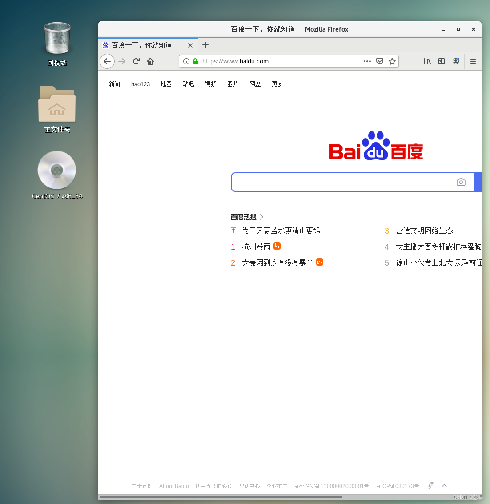Viewport: 490px width, 504px height.
Task: Open the 图片 link
Action: tap(233, 84)
